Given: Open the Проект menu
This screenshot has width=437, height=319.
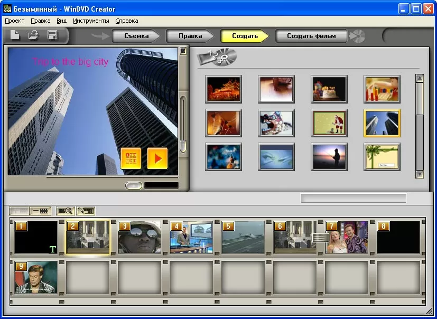Looking at the screenshot, I should click(x=15, y=21).
